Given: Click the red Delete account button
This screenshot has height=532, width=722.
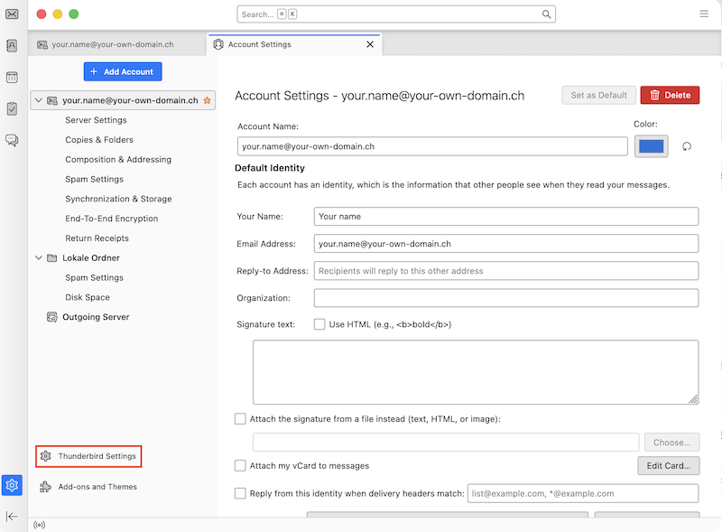Looking at the screenshot, I should click(x=670, y=95).
